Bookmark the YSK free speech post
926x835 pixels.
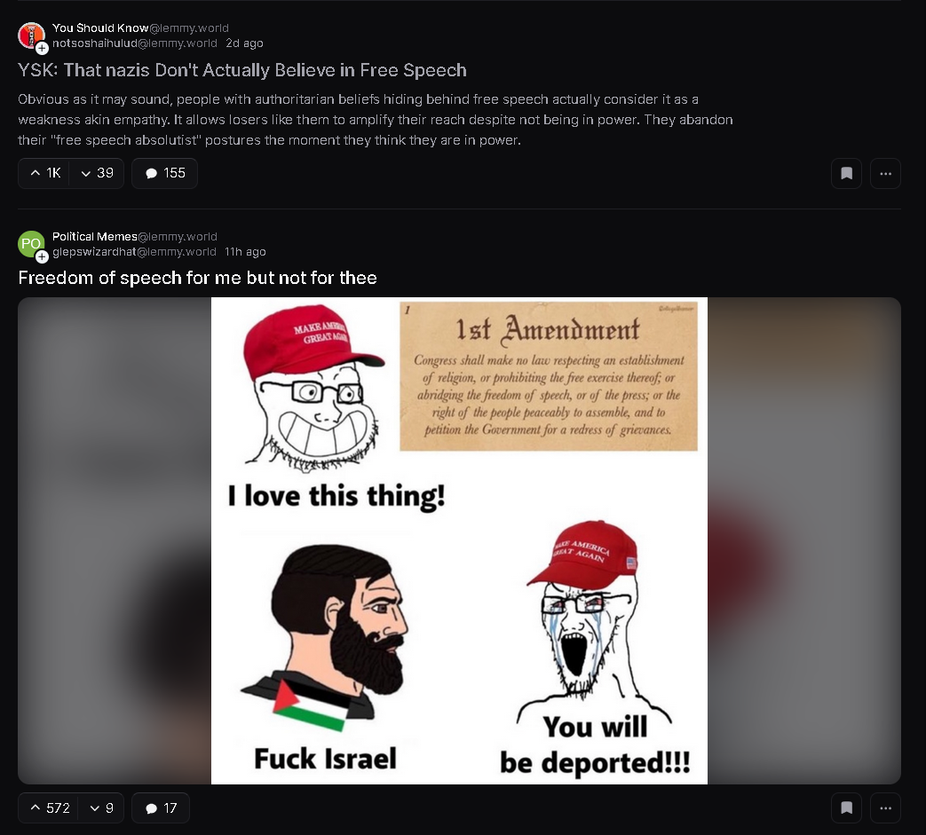846,174
